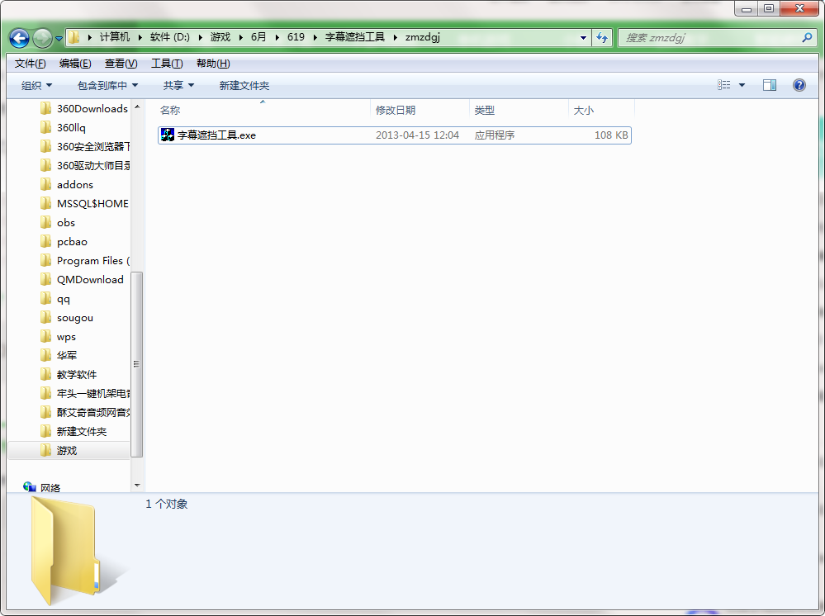Select the QMDownload folder in sidebar
The width and height of the screenshot is (825, 616).
(84, 280)
